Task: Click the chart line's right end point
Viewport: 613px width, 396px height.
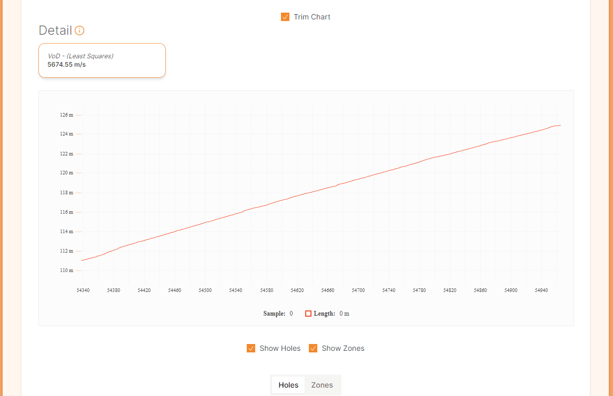Action: pos(560,125)
